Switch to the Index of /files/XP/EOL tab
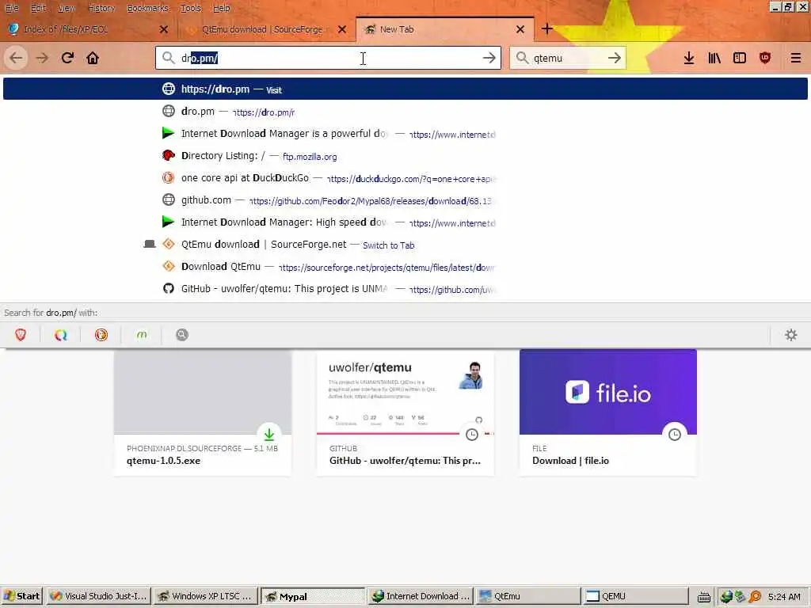The height and width of the screenshot is (608, 811). coord(89,29)
